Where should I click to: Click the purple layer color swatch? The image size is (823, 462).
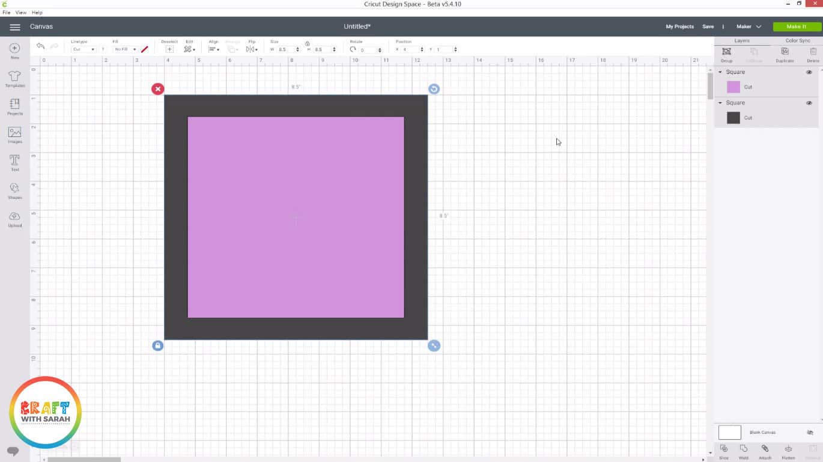(733, 87)
